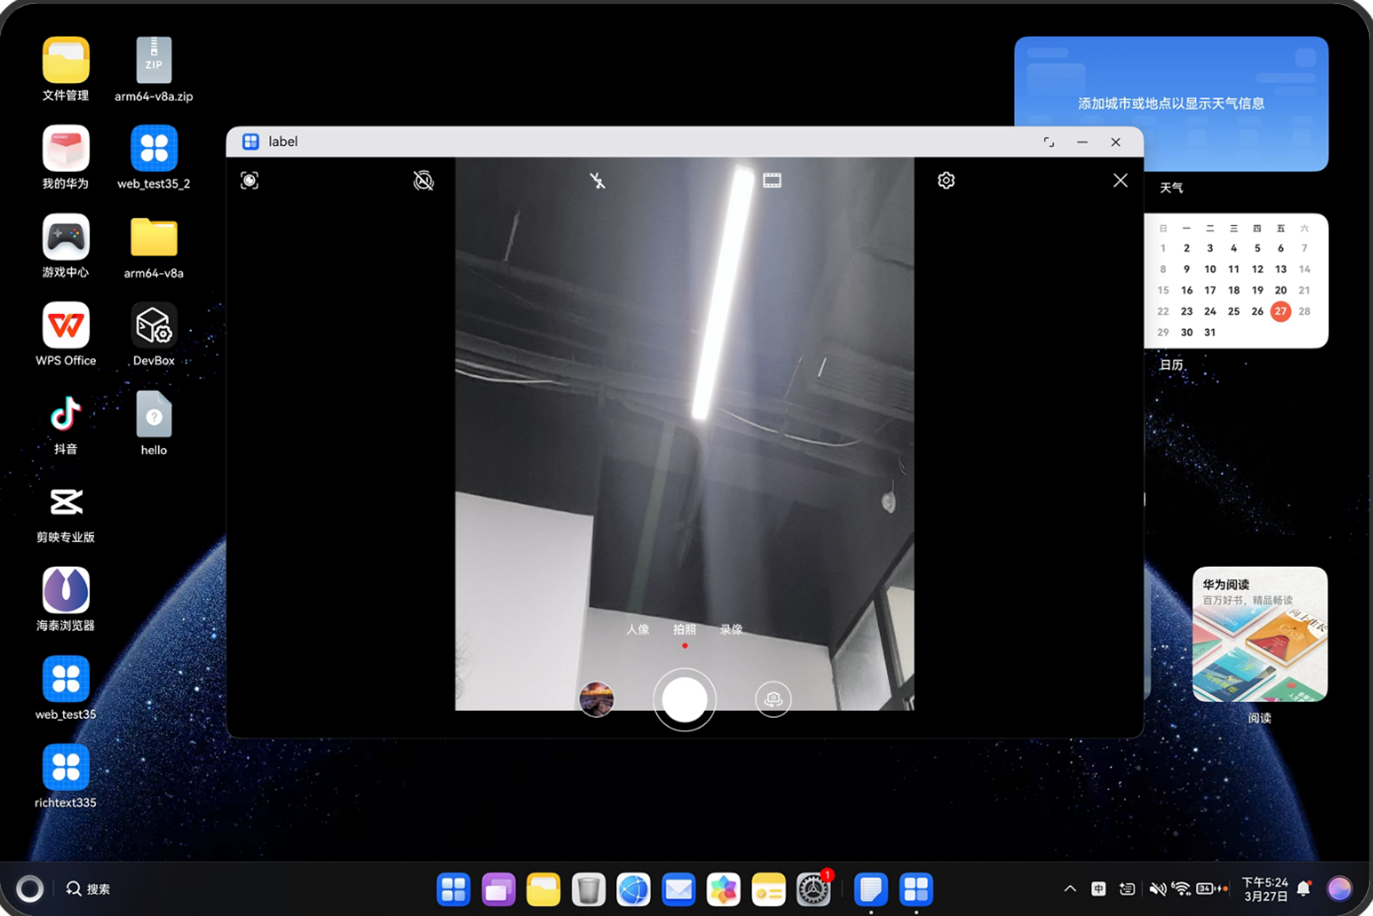Open the mail envelope icon in dock

click(678, 889)
